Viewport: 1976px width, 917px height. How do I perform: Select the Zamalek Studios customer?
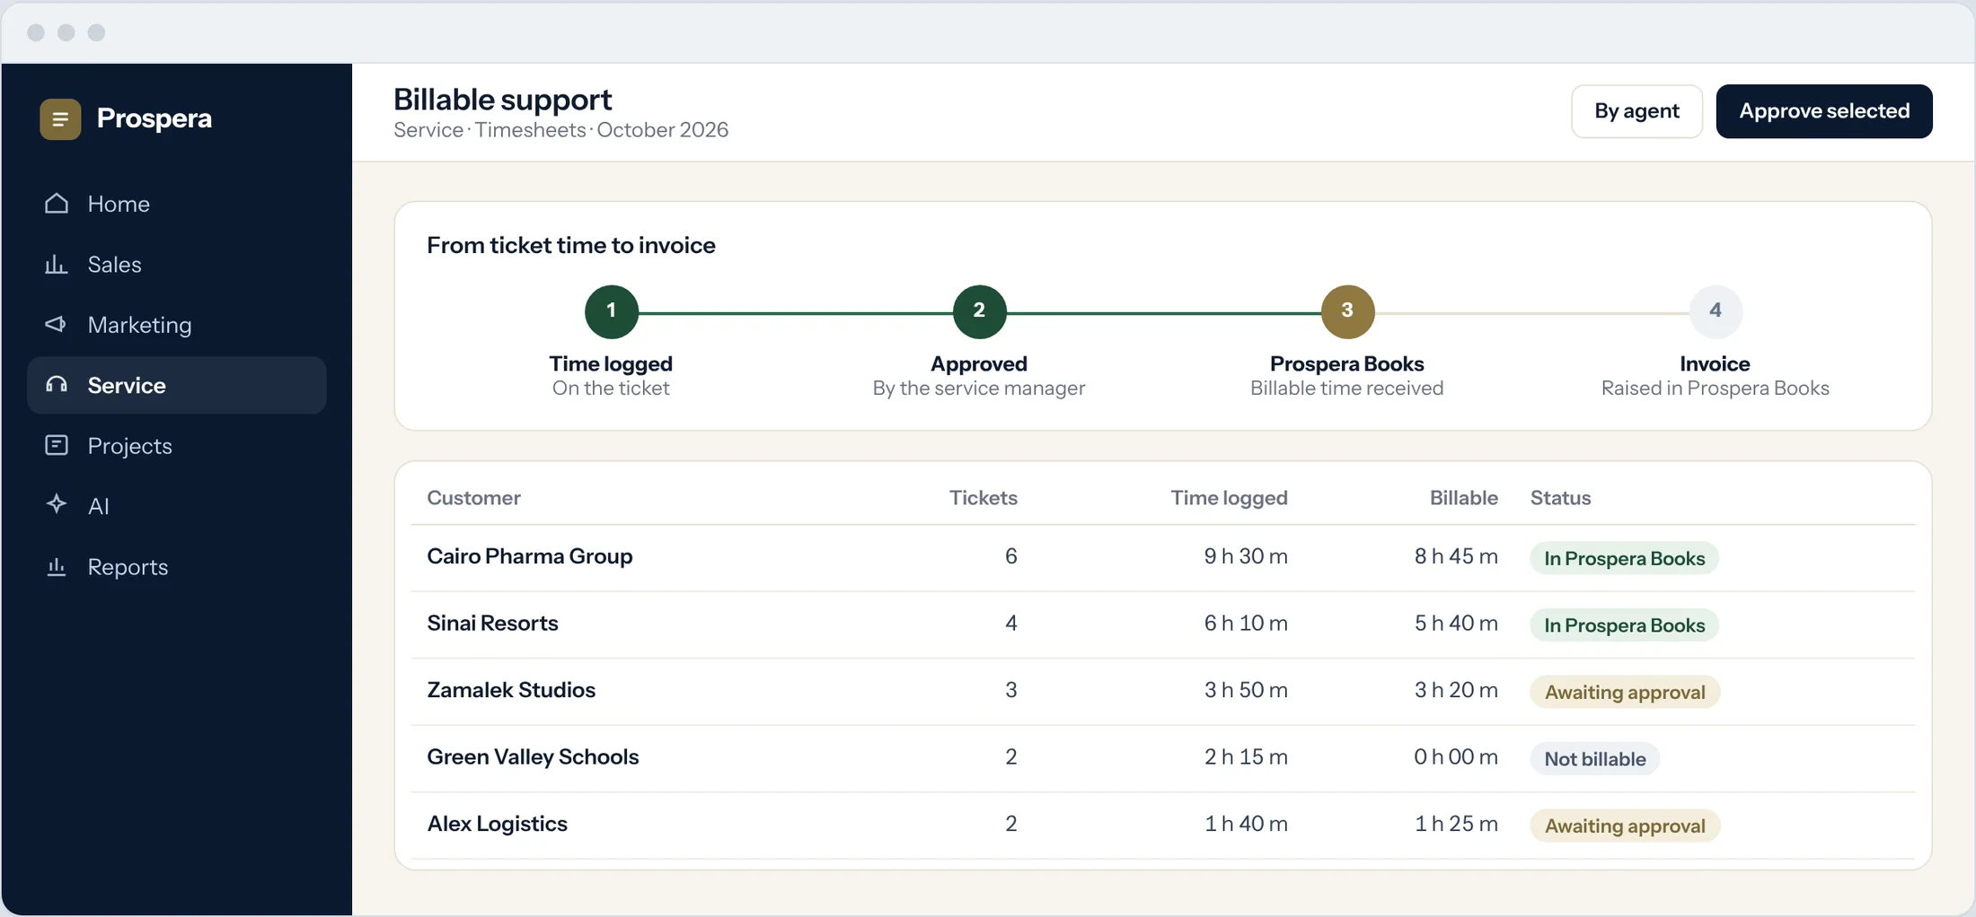tap(511, 690)
